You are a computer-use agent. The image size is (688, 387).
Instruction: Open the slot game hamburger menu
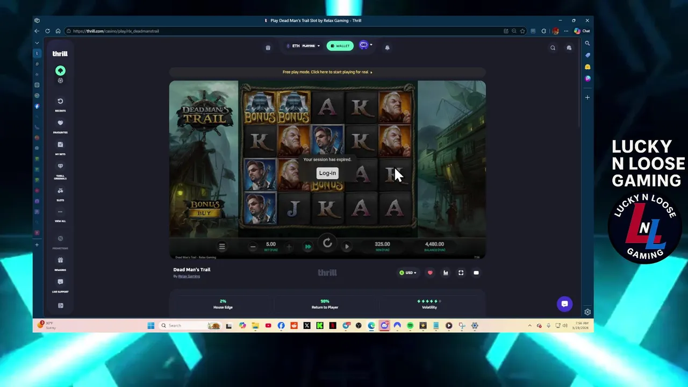221,246
